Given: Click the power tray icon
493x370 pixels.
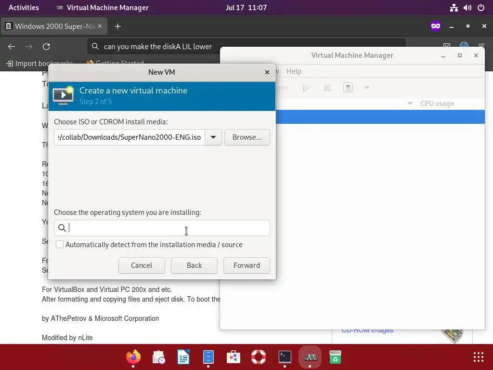Looking at the screenshot, I should click(481, 8).
